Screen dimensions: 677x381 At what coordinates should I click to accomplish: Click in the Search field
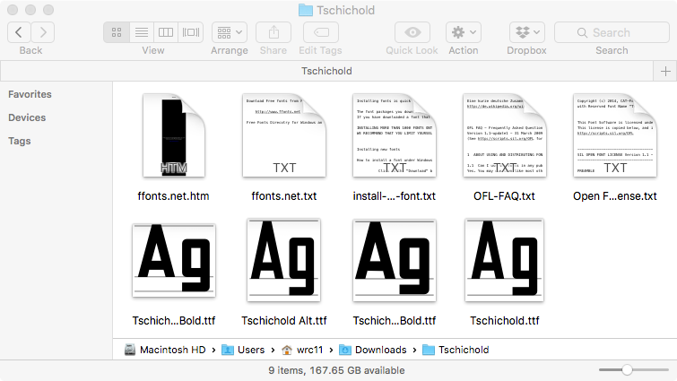(x=612, y=32)
